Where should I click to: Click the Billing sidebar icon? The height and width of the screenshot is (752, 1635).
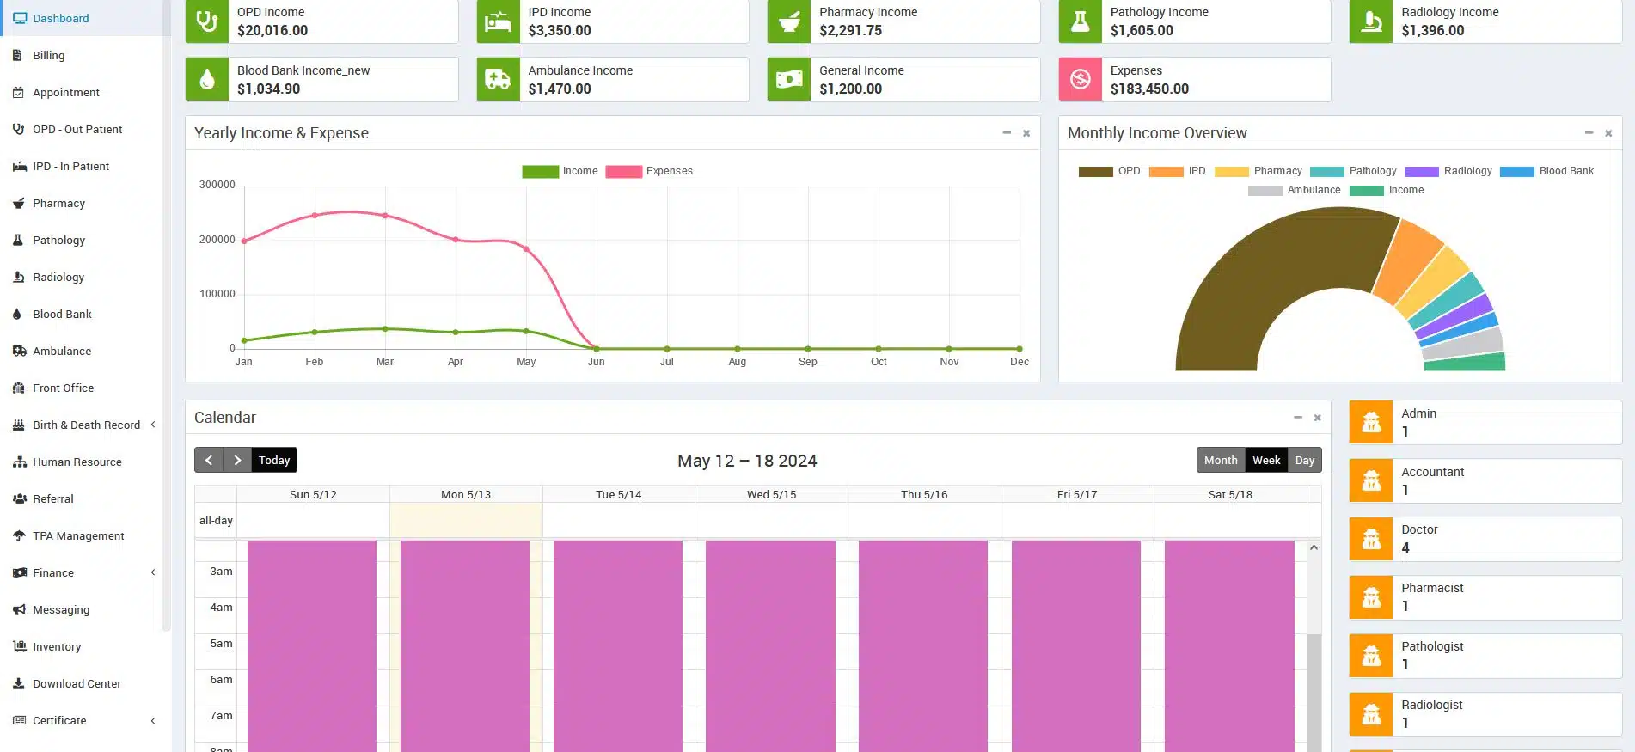tap(18, 55)
